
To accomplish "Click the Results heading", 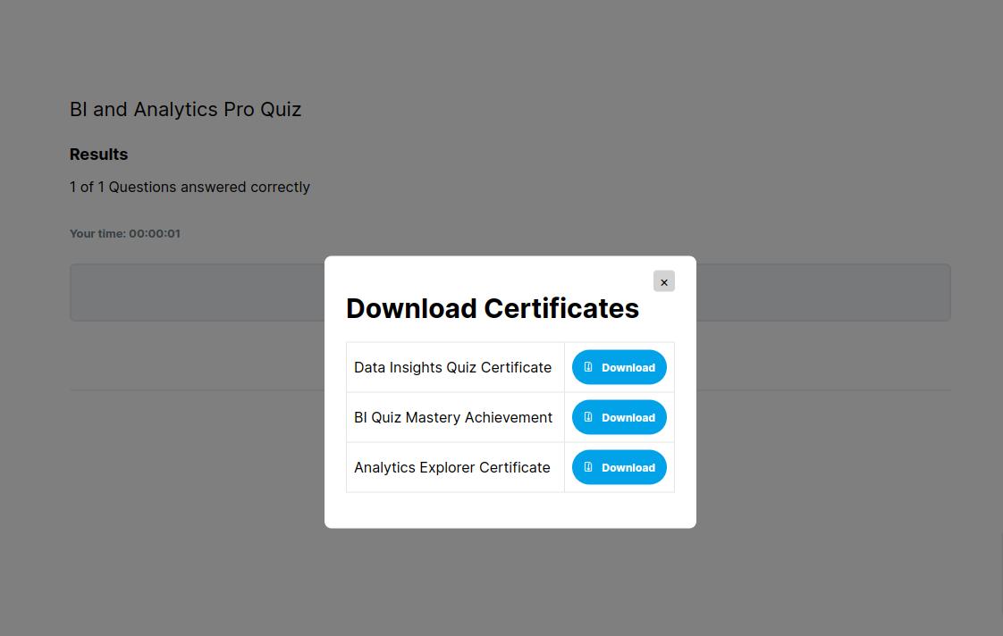I will 98,155.
